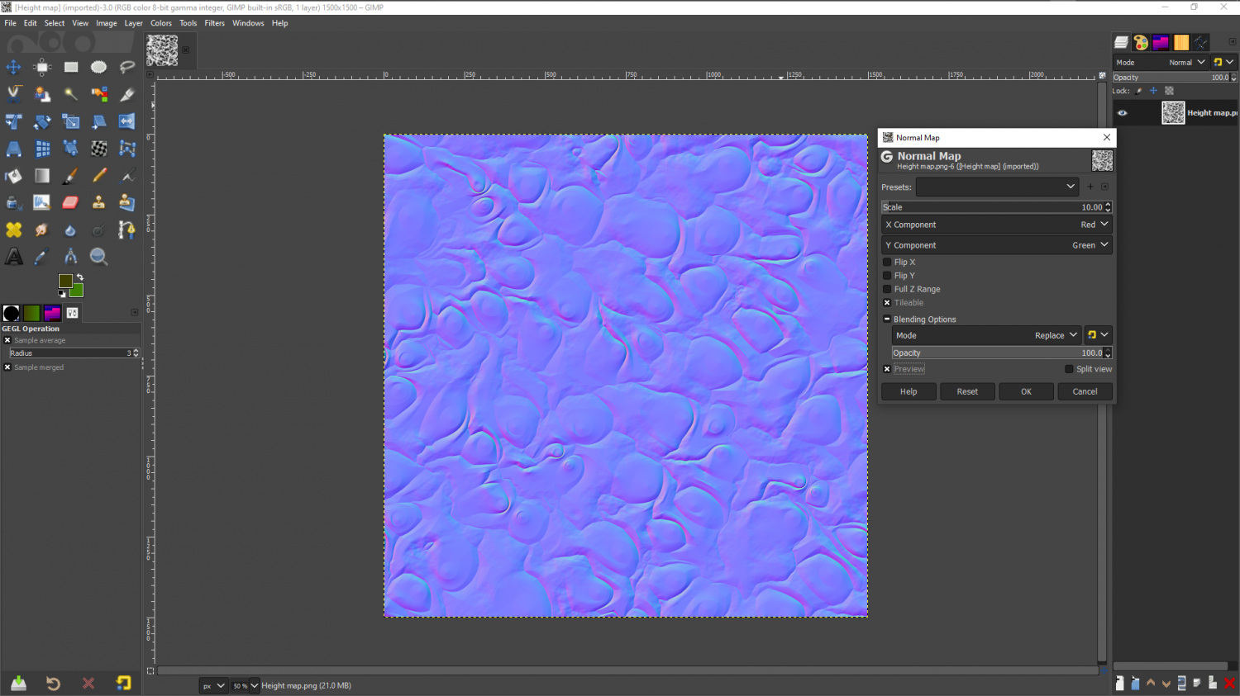Select the Color Picker tool

[x=42, y=257]
